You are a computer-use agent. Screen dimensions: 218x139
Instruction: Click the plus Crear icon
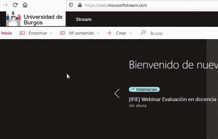click(109, 33)
